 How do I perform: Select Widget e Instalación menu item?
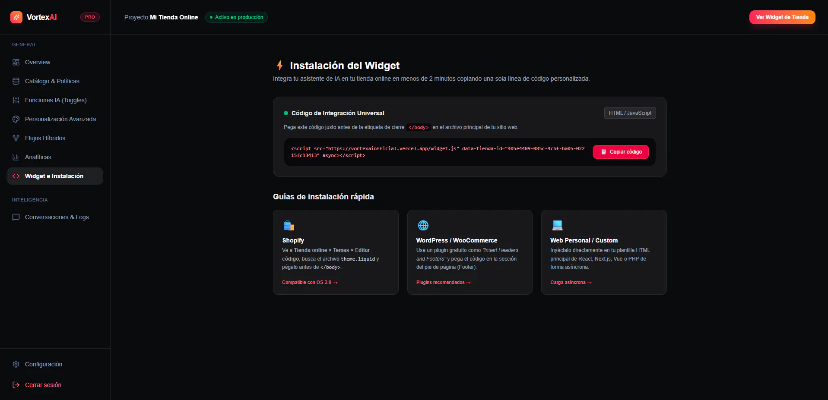[55, 176]
